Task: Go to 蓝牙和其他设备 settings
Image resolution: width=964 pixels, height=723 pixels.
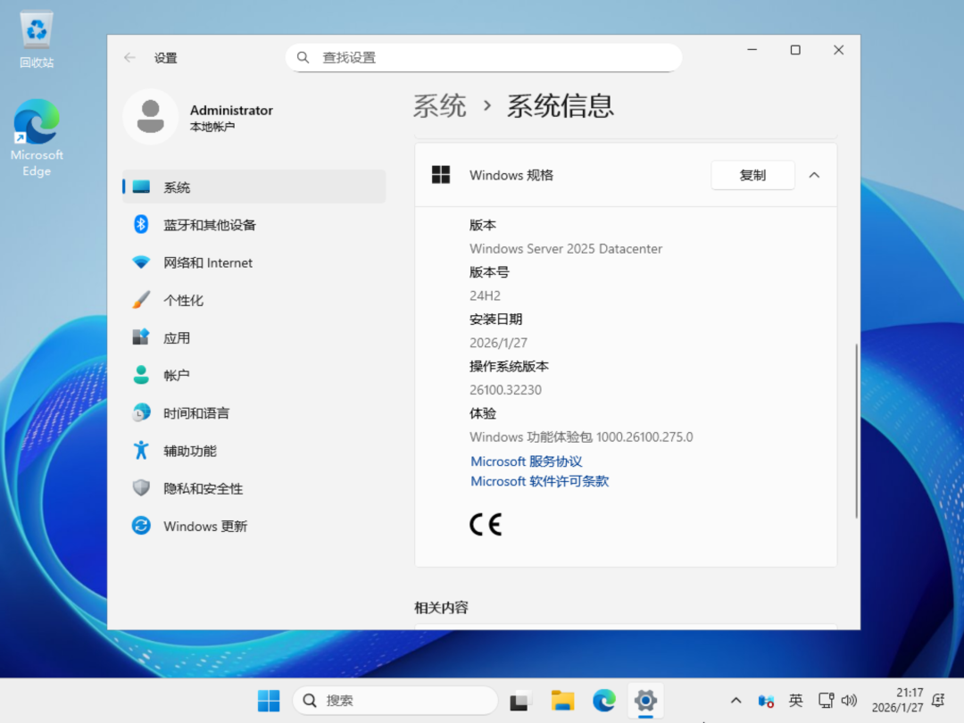Action: click(x=253, y=224)
